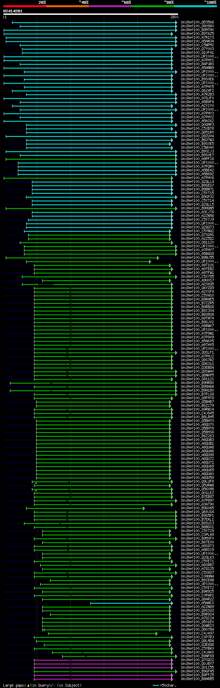Open hit UniRef100_B9HR80
This screenshot has height=688, width=220.
point(197,383)
